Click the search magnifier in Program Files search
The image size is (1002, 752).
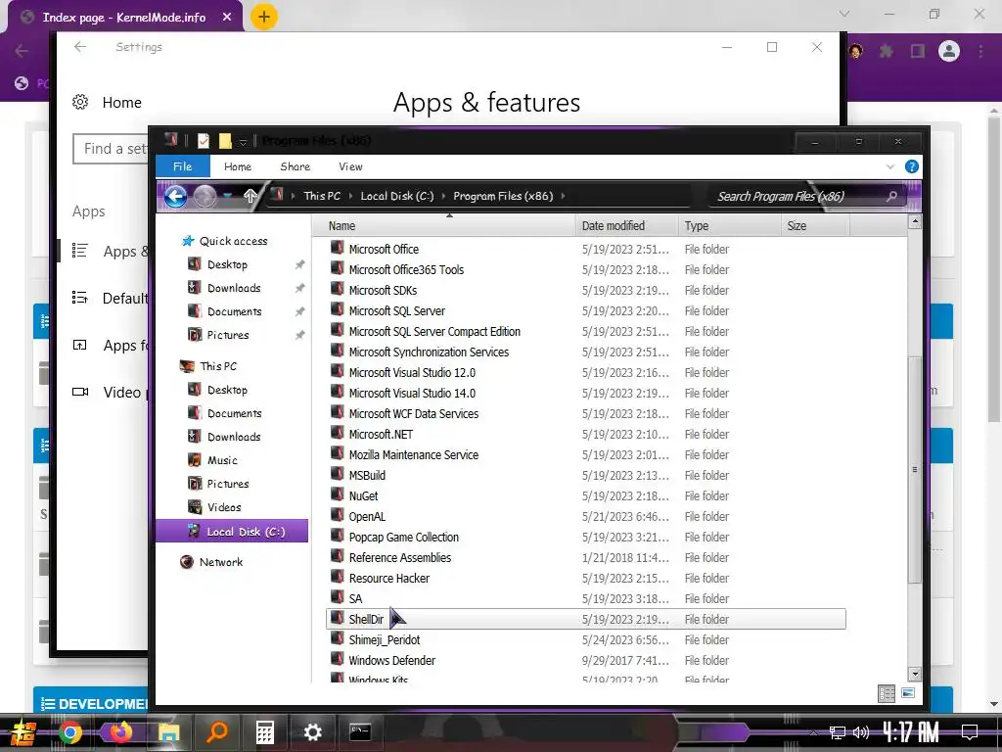891,196
